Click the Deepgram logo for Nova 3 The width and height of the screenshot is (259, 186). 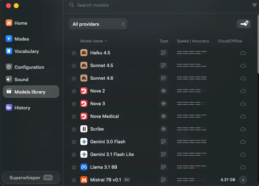(x=84, y=104)
